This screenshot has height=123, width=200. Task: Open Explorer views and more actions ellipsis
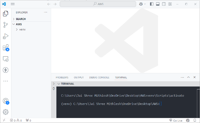(x=45, y=12)
